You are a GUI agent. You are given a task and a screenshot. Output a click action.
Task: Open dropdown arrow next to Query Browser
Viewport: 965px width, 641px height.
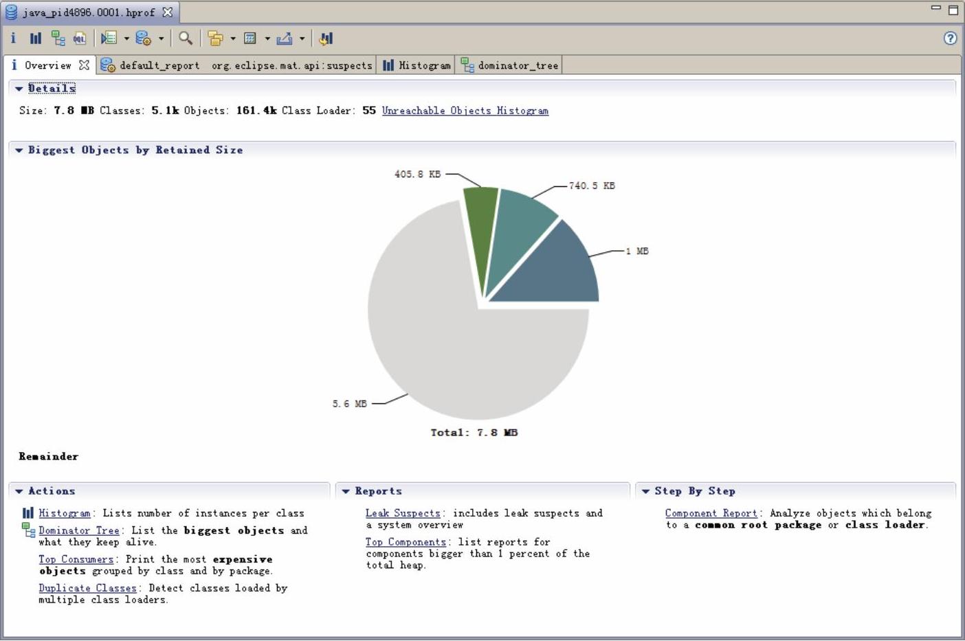[x=126, y=39]
